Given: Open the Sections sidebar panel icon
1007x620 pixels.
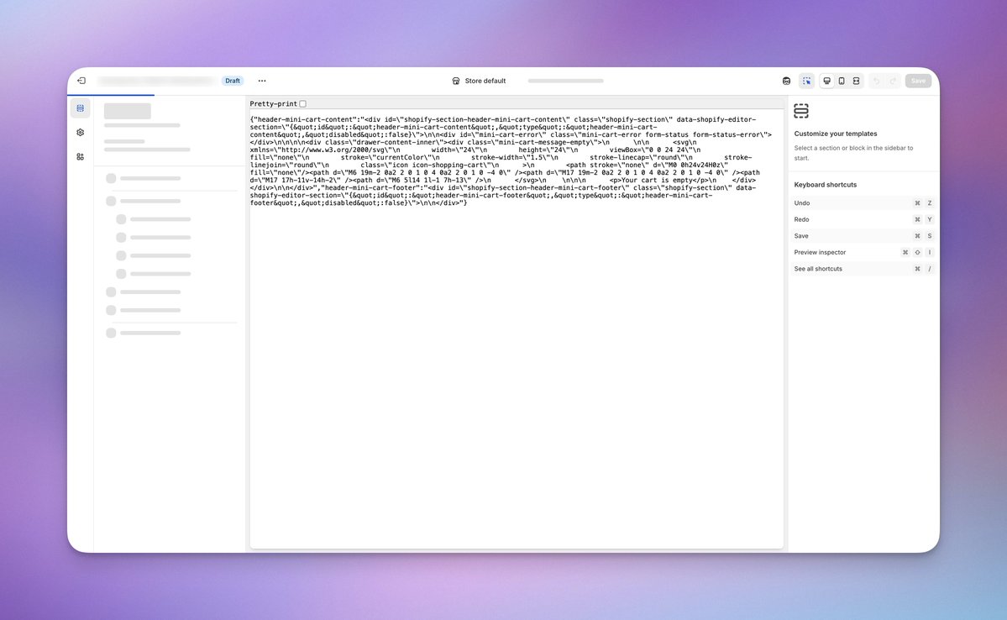Looking at the screenshot, I should point(81,108).
